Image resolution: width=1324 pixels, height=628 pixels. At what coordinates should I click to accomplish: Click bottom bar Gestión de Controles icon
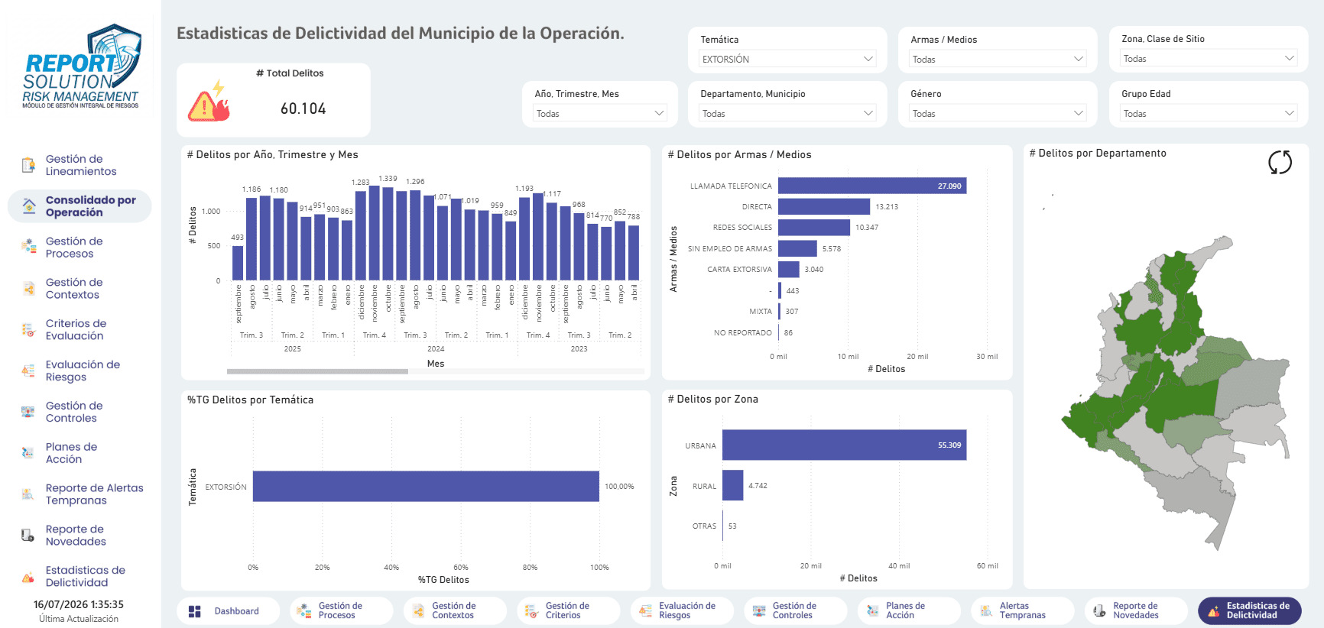(x=759, y=610)
